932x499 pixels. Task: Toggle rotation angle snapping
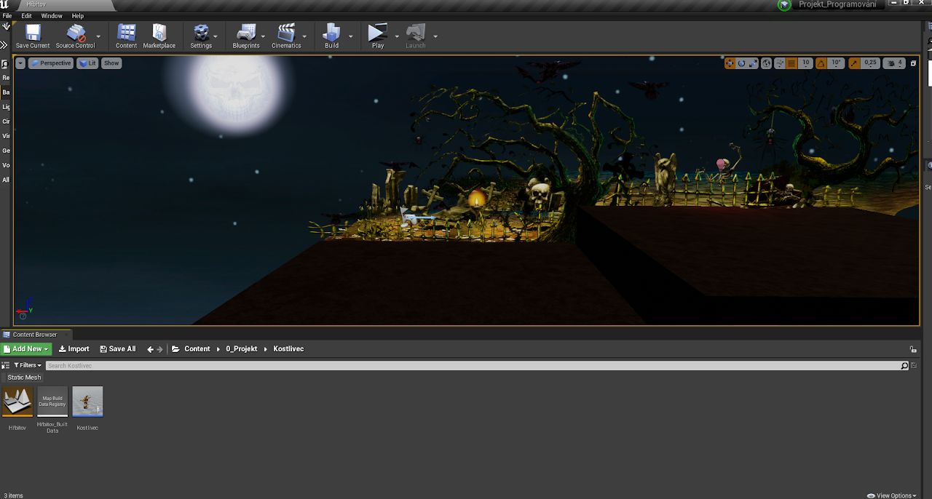(x=821, y=63)
